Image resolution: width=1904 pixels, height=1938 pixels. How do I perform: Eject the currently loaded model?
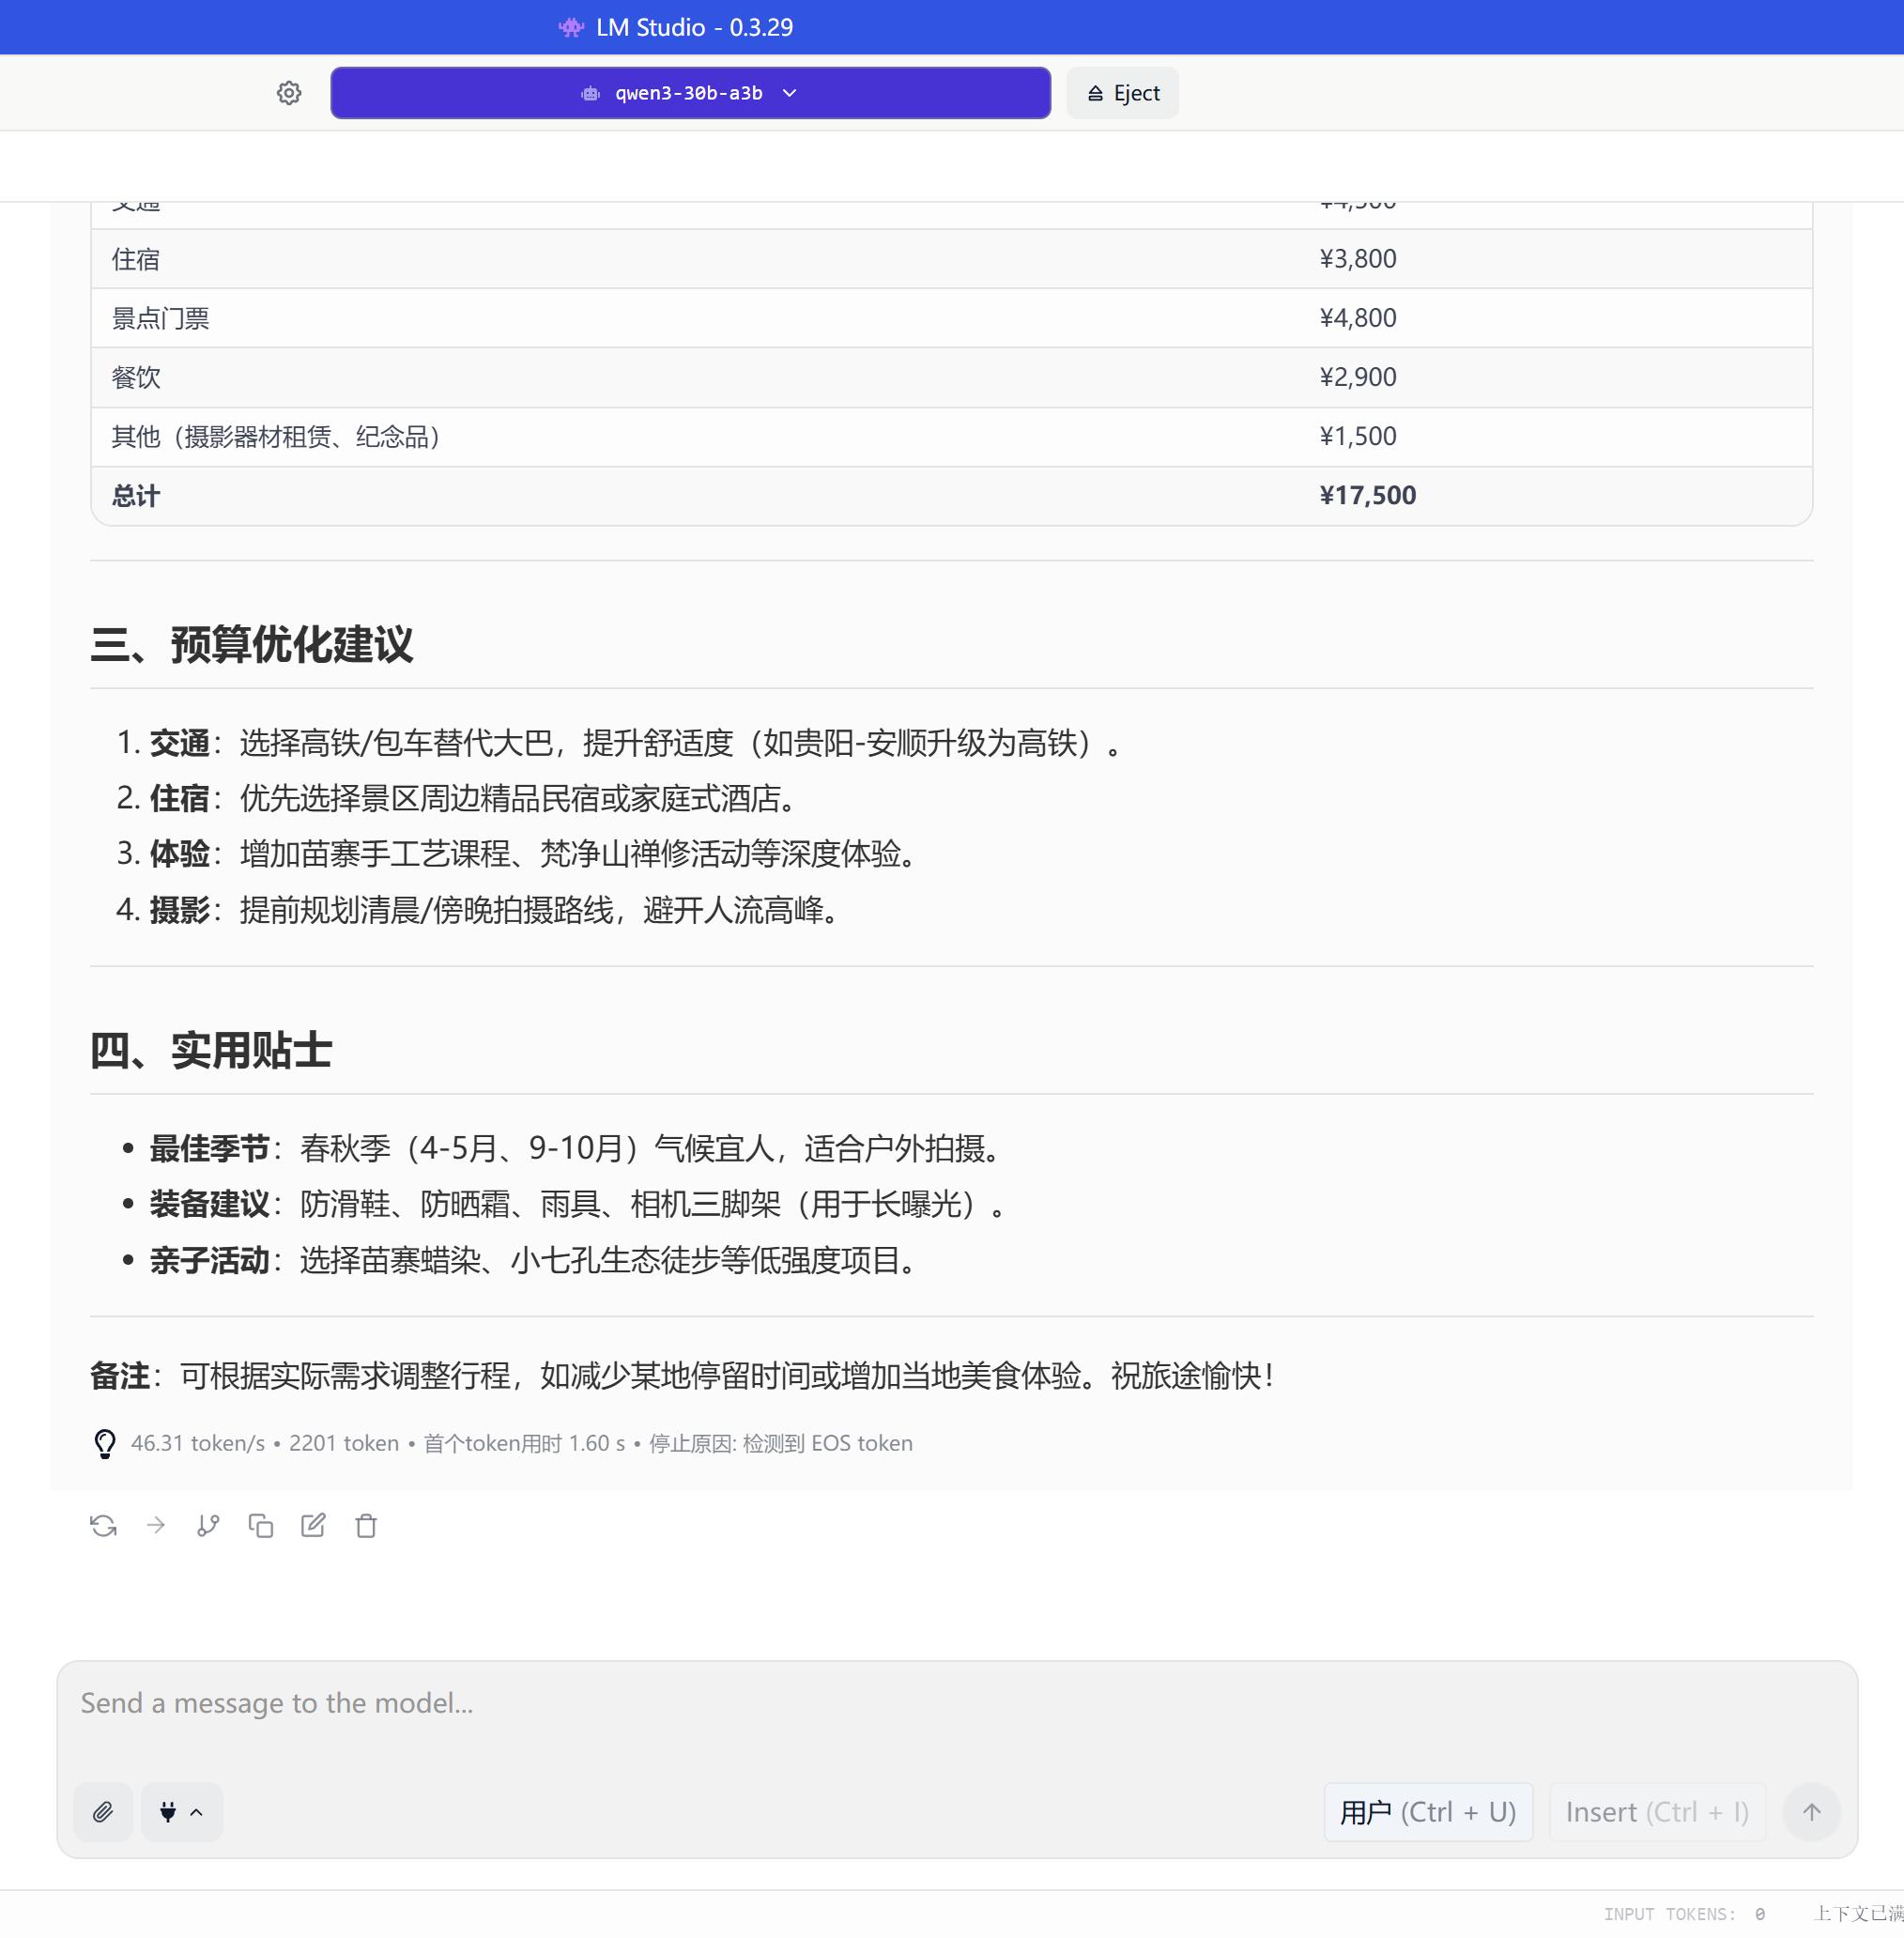pos(1121,92)
